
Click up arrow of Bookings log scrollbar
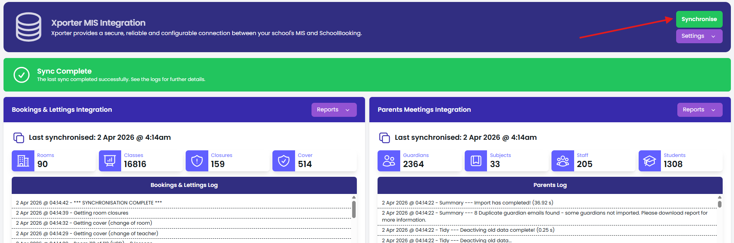(x=354, y=197)
